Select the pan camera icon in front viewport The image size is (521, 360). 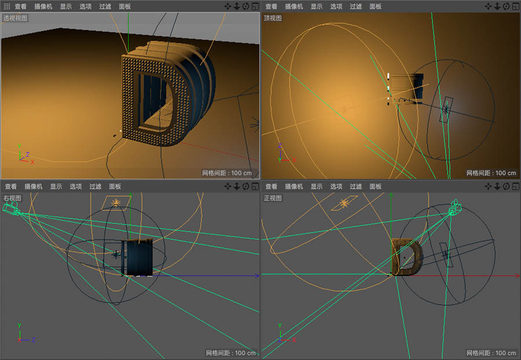pos(489,186)
